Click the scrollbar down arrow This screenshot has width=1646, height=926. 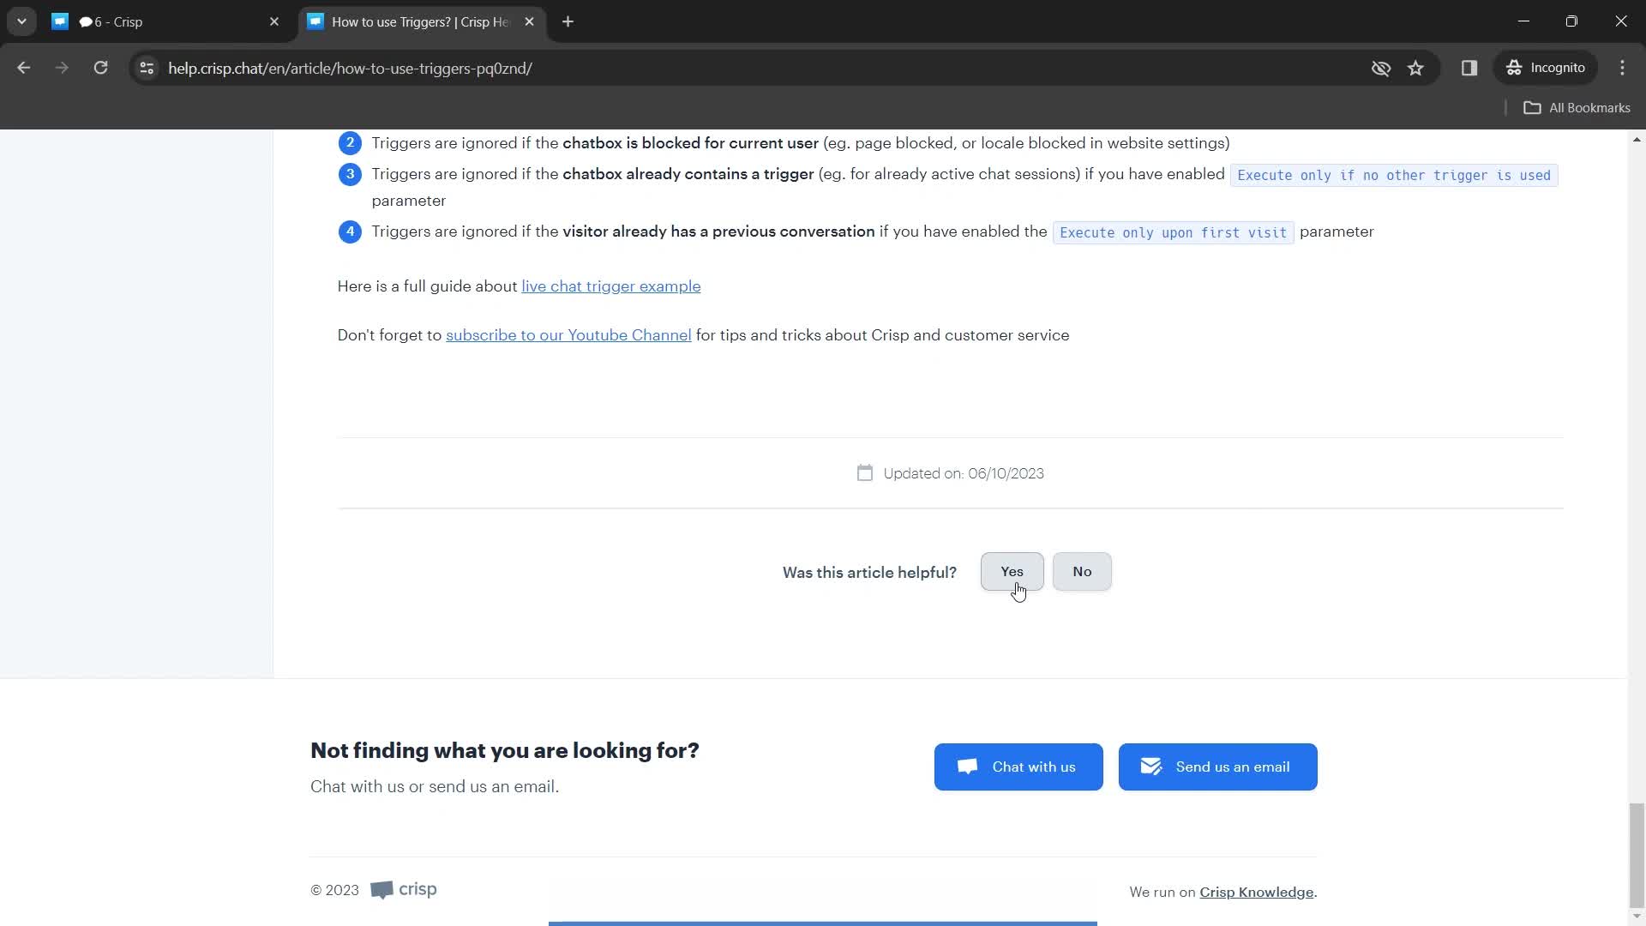point(1637,917)
